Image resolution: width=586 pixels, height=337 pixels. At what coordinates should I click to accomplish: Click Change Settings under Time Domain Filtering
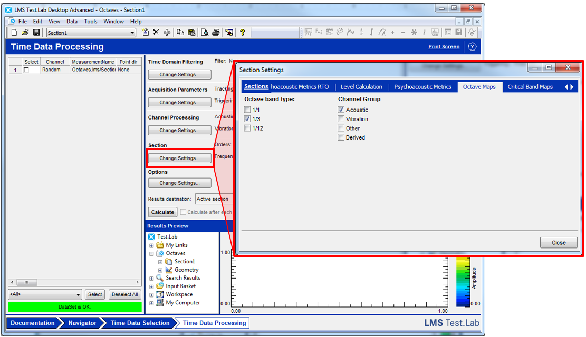tap(180, 75)
